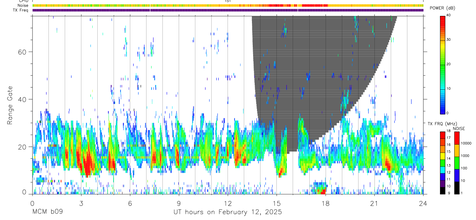Click the 'MCM b09' station label
The width and height of the screenshot is (476, 220).
click(47, 212)
